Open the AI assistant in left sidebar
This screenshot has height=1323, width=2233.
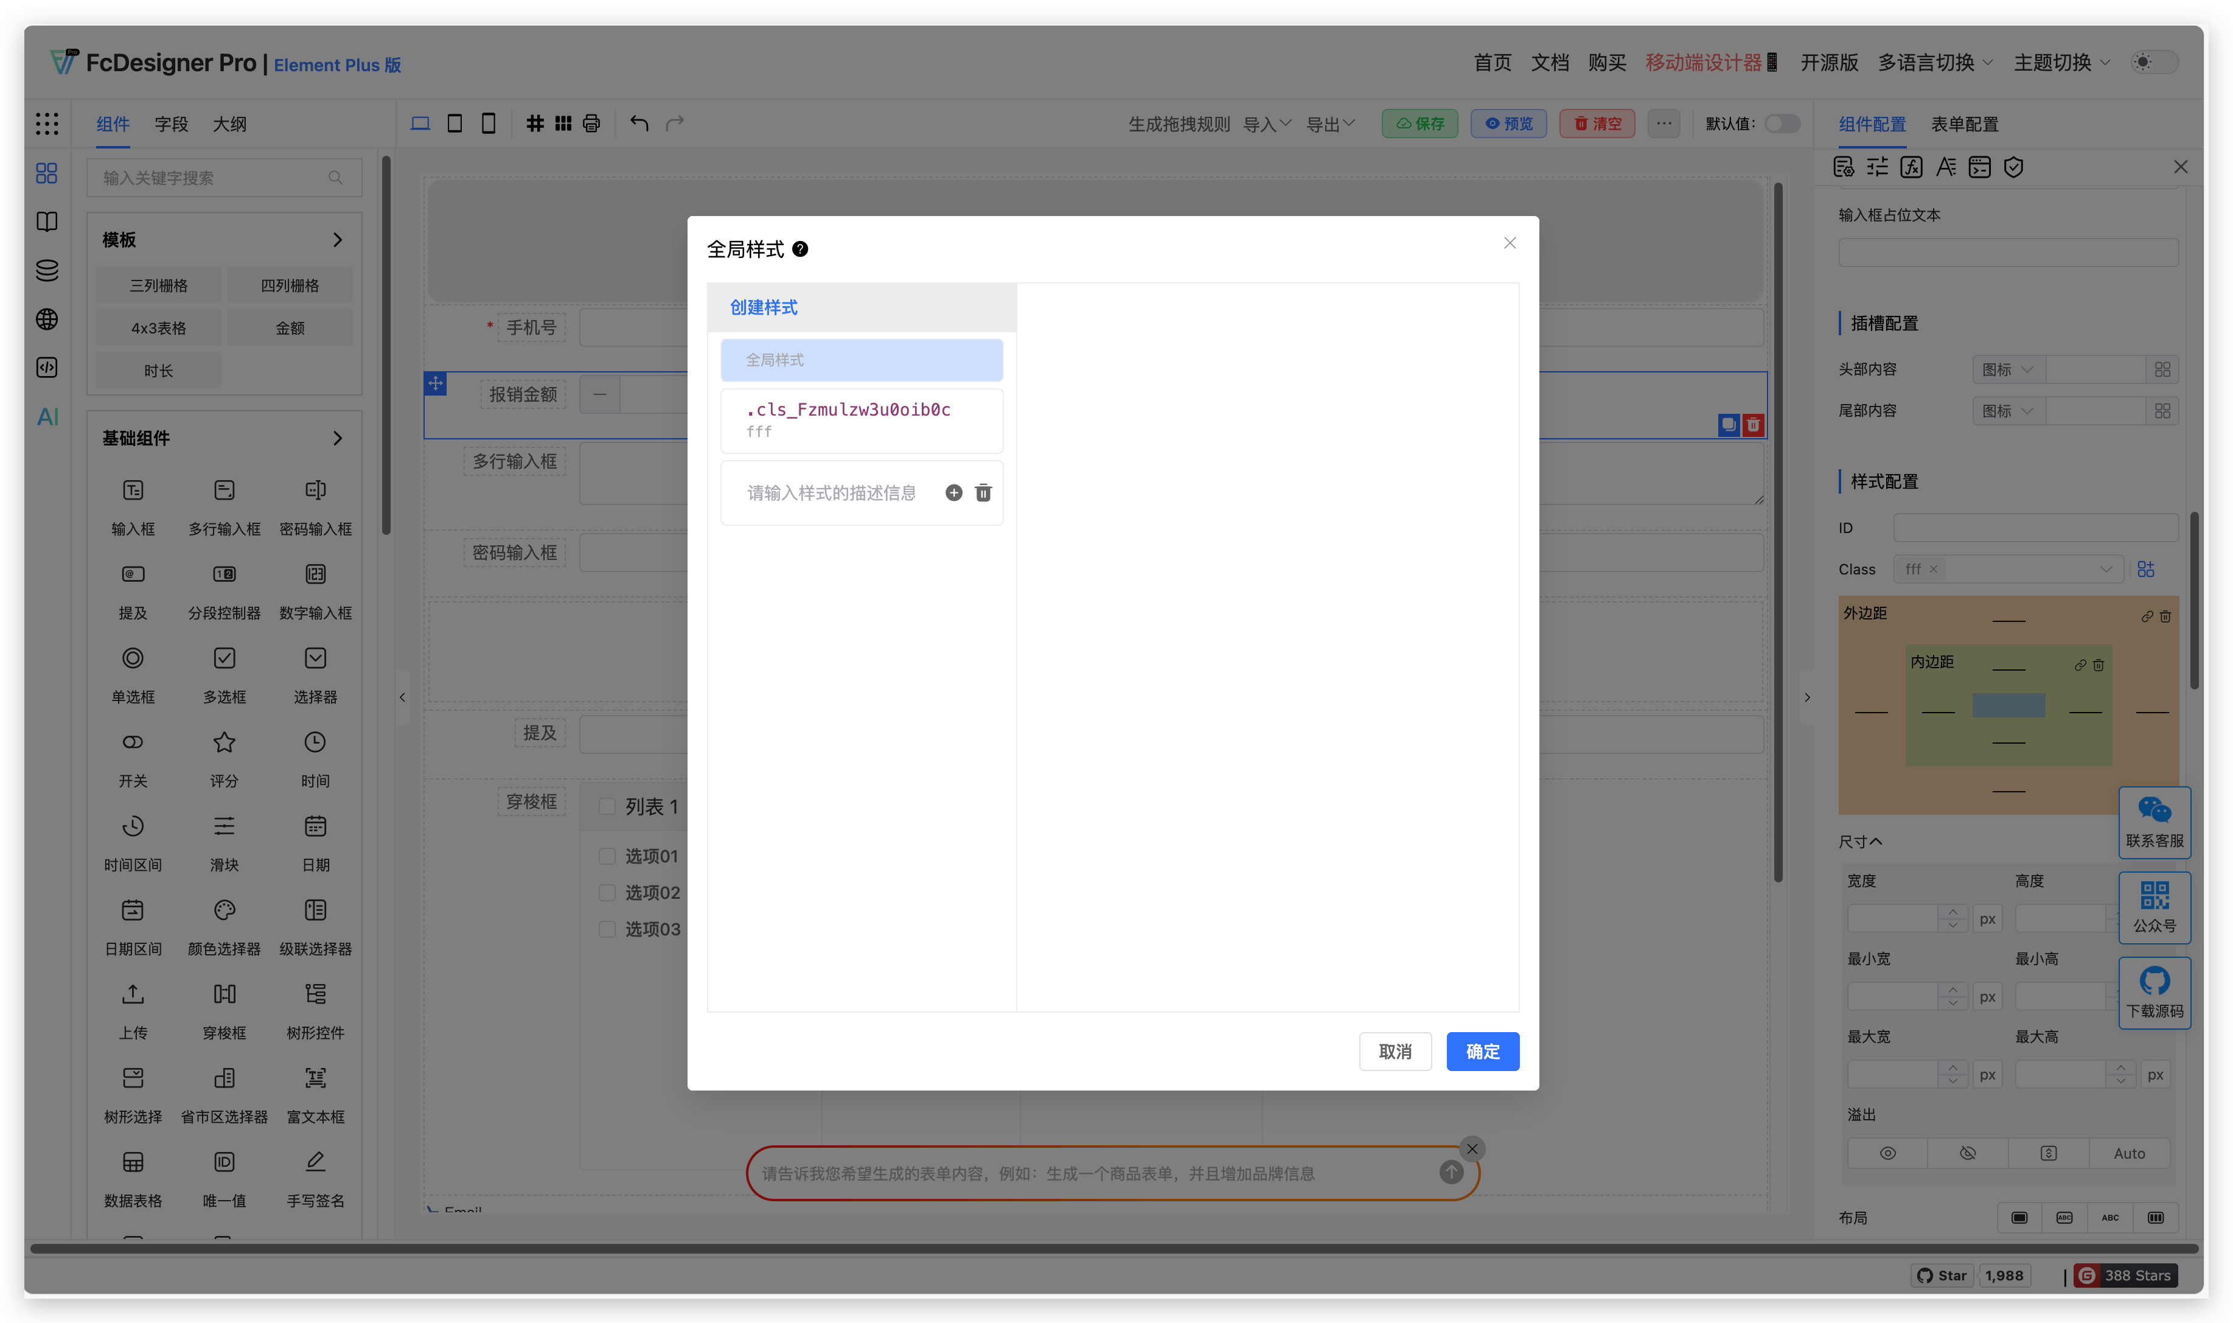[47, 416]
